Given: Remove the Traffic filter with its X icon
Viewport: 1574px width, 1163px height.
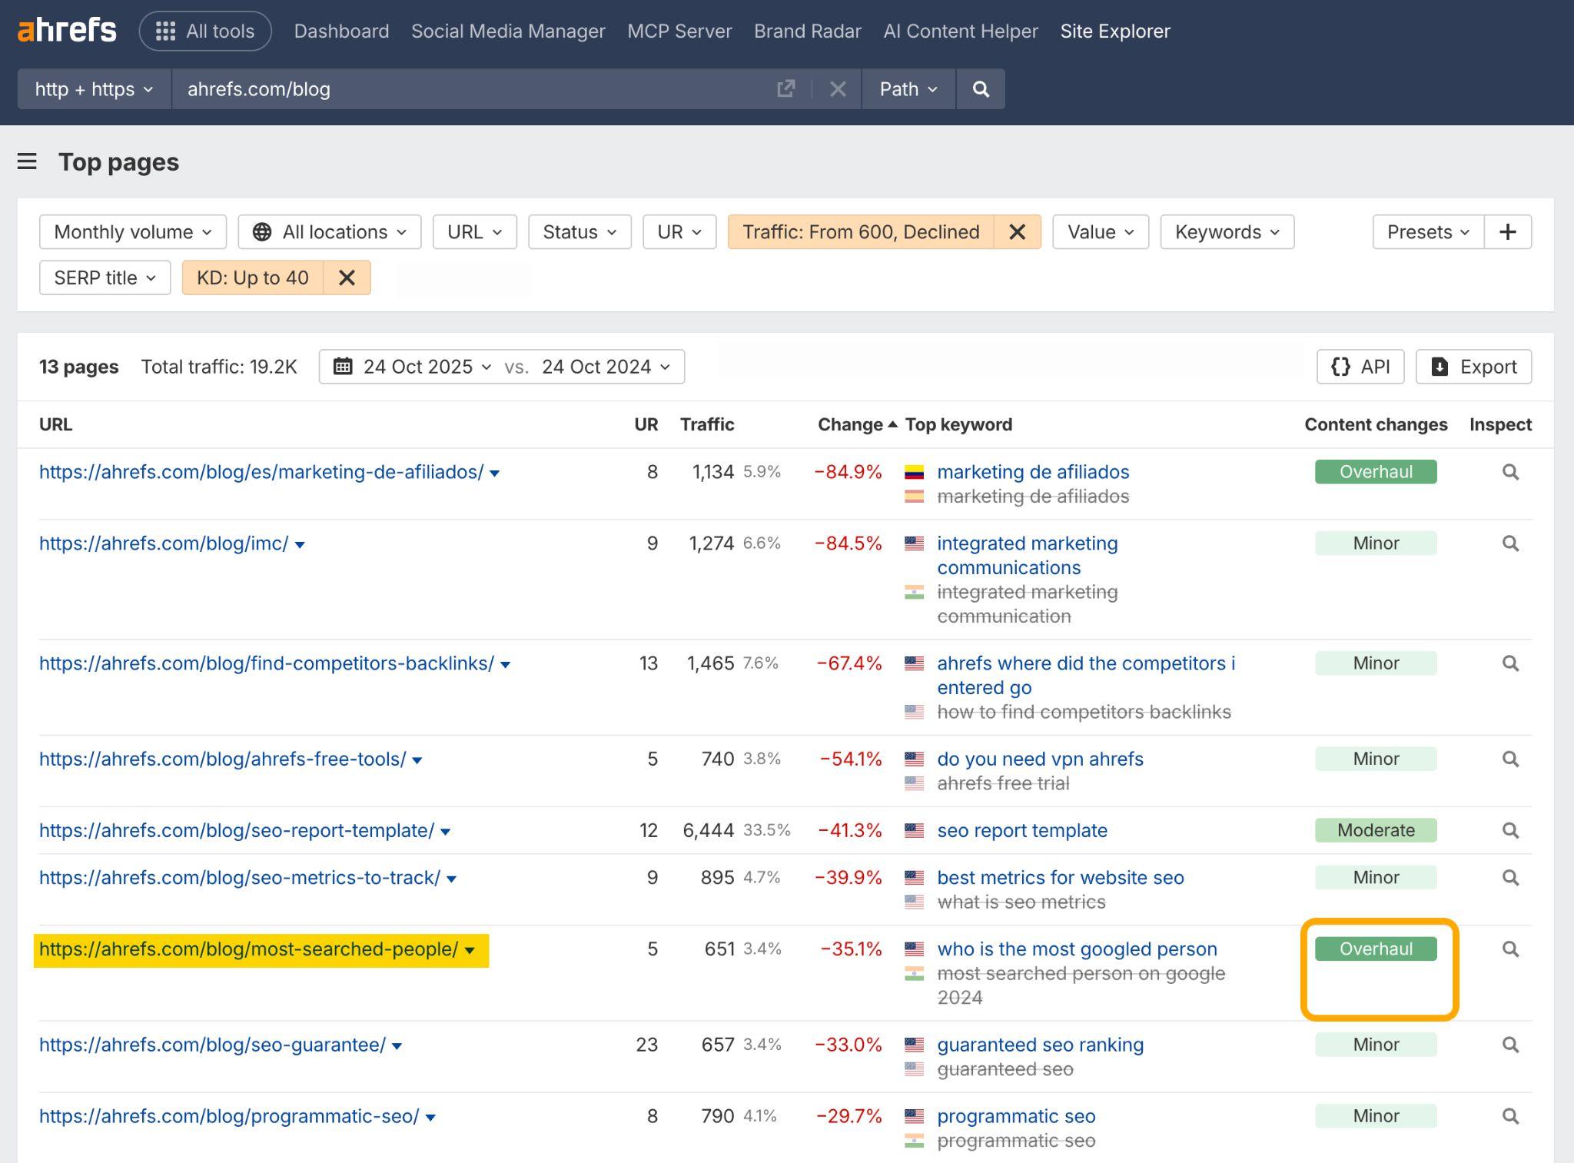Looking at the screenshot, I should (1018, 231).
